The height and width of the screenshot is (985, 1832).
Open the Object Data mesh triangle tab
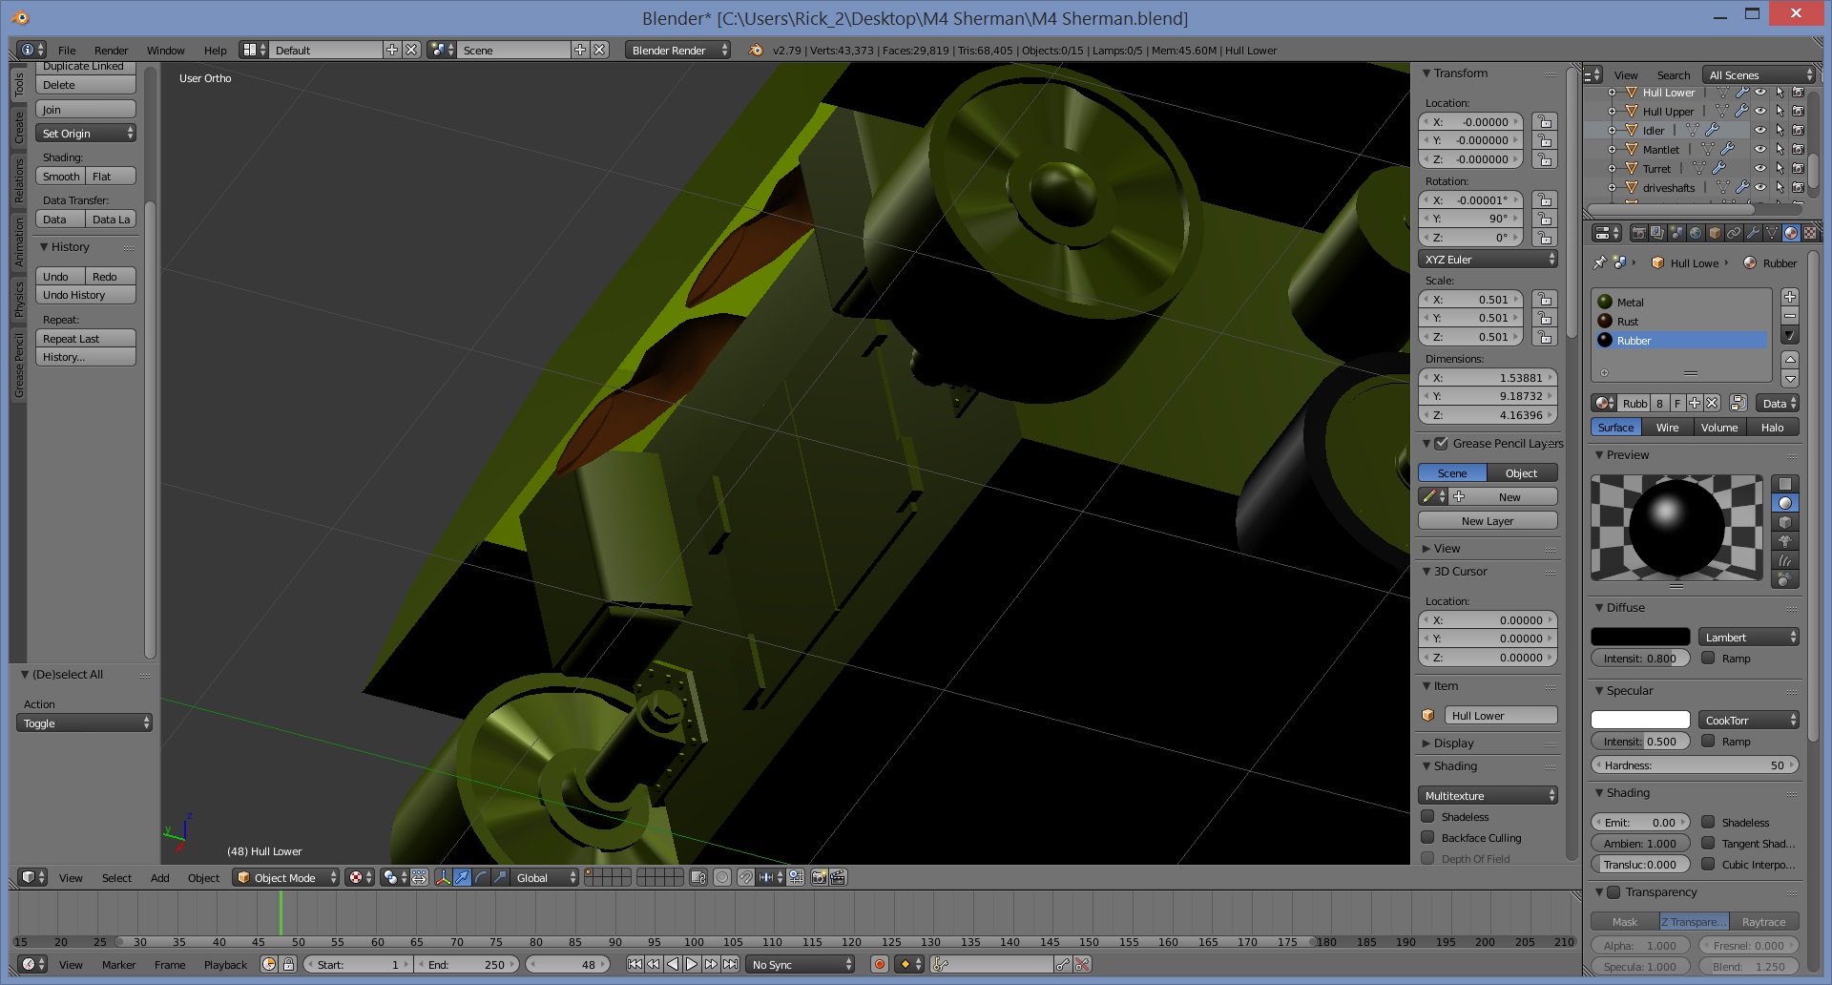click(x=1772, y=233)
